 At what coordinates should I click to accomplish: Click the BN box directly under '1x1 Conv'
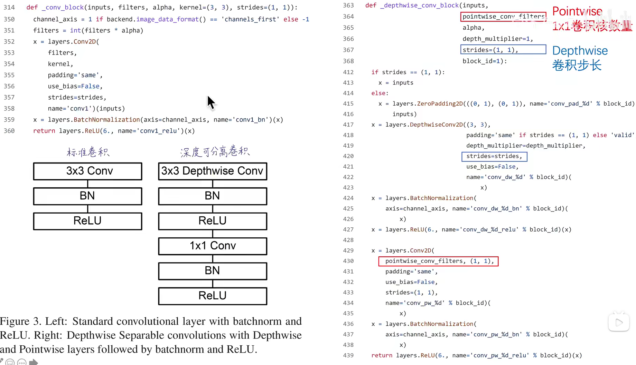pyautogui.click(x=213, y=271)
